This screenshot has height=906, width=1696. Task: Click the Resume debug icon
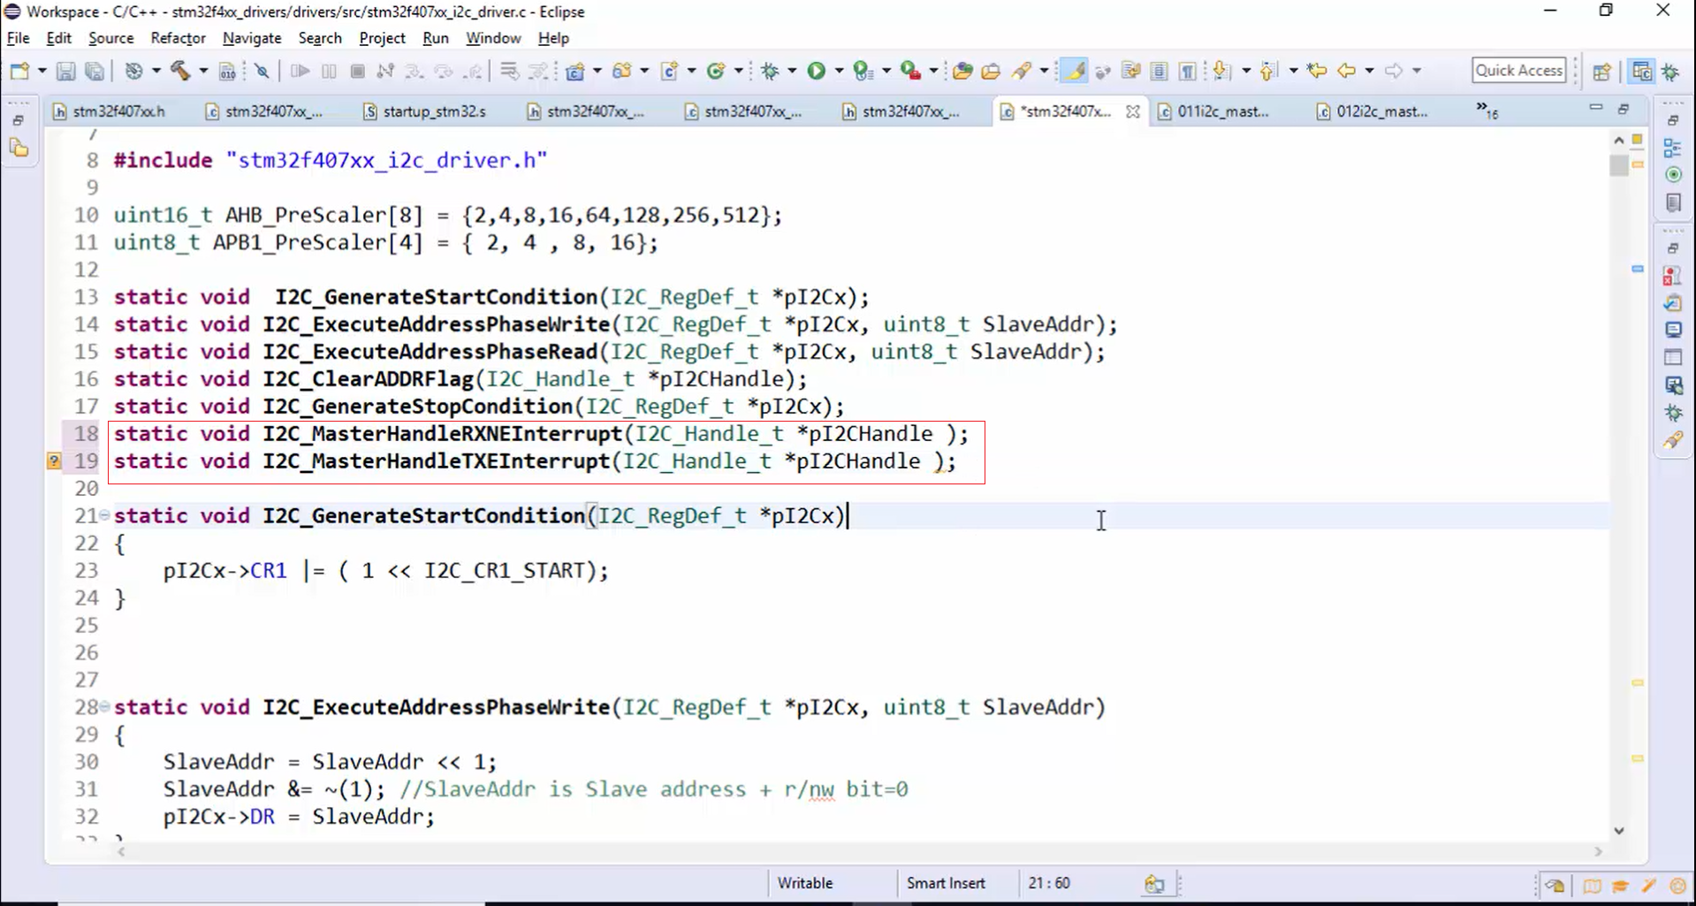(300, 71)
